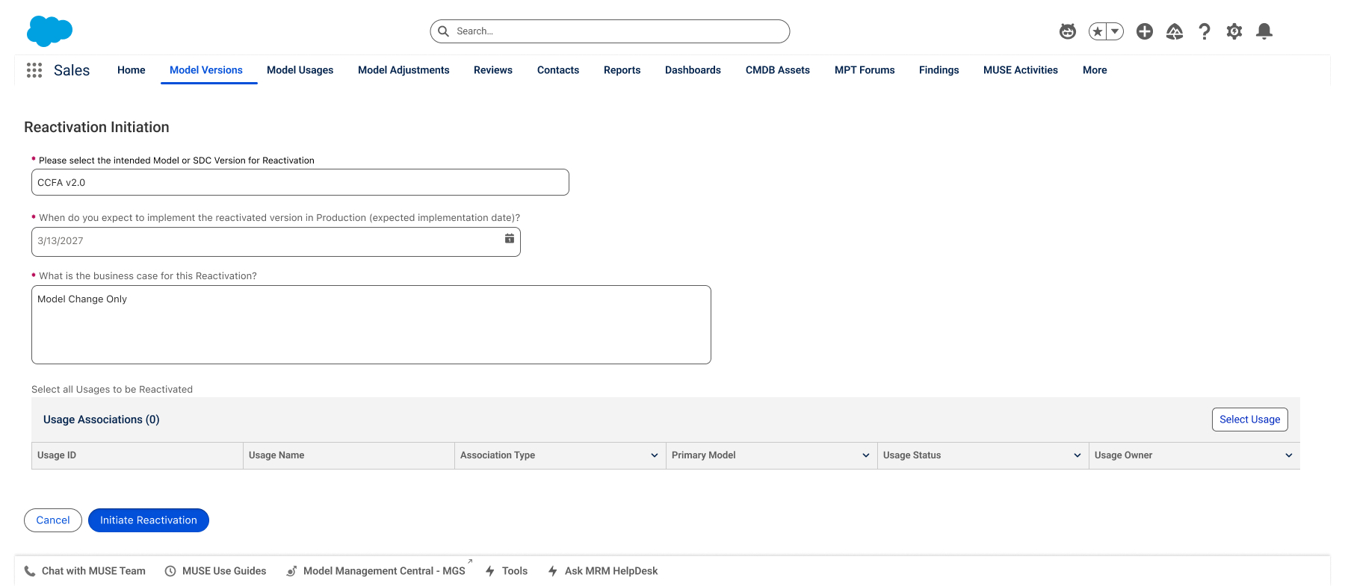Expand the More navigation menu

click(x=1095, y=70)
